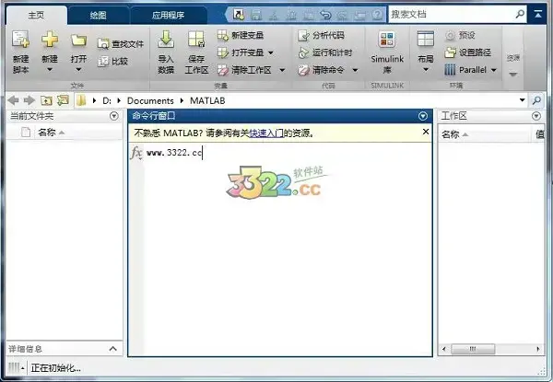553x382 pixels.
Task: Expand the 资源 section arrow
Action: click(x=513, y=75)
